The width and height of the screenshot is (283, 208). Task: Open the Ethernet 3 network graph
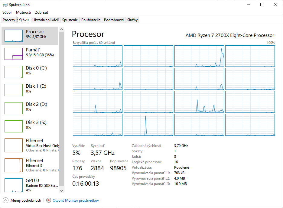pos(14,165)
